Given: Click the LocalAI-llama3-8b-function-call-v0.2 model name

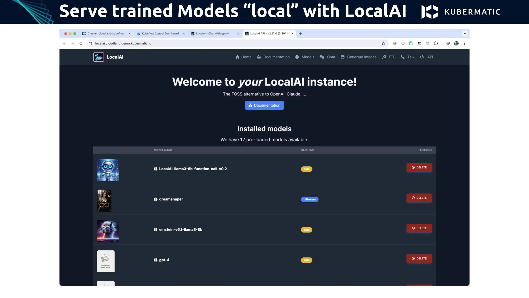Looking at the screenshot, I should pyautogui.click(x=193, y=169).
